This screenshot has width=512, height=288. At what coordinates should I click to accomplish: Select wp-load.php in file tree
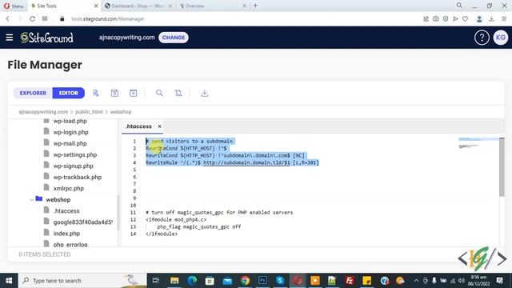(x=70, y=121)
